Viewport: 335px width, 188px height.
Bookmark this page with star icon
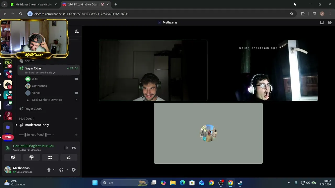pyautogui.click(x=292, y=14)
